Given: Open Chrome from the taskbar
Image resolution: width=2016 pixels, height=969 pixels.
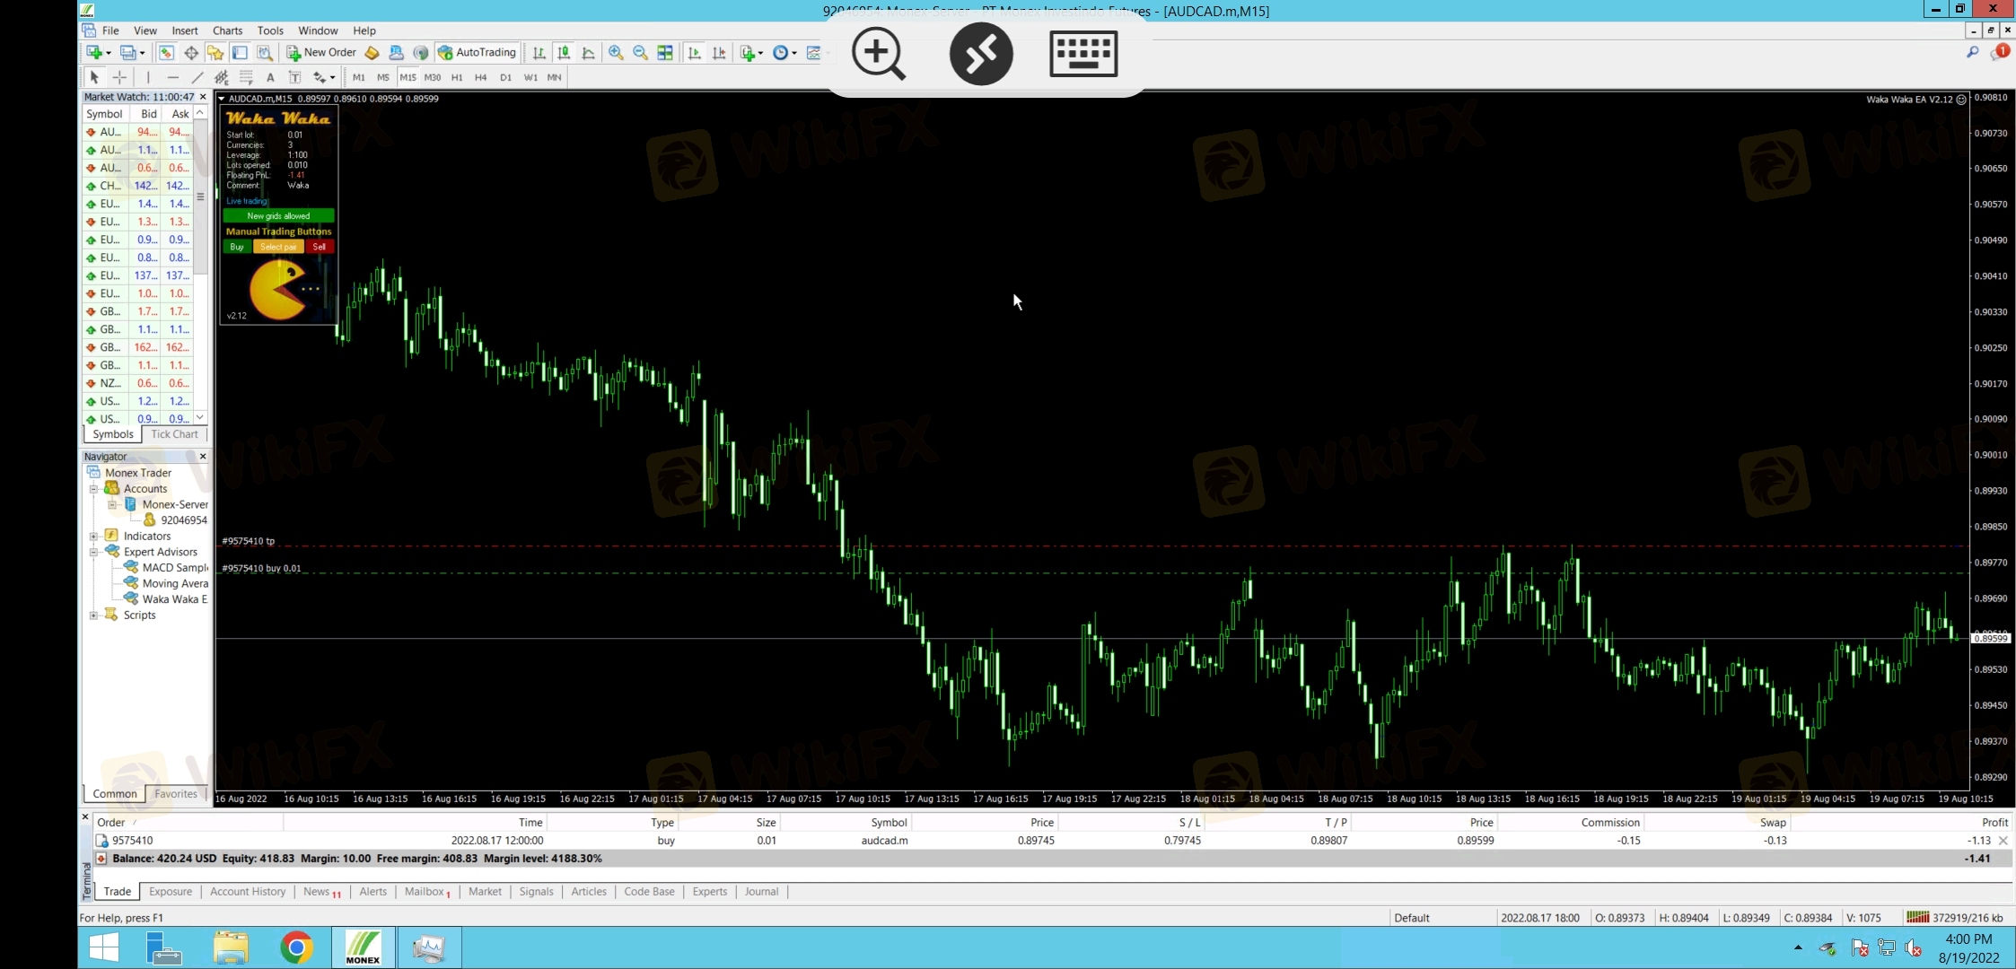Looking at the screenshot, I should pos(296,947).
